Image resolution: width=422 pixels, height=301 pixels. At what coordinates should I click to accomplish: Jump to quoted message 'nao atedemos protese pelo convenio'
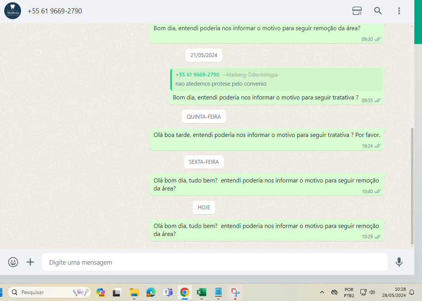pos(276,80)
